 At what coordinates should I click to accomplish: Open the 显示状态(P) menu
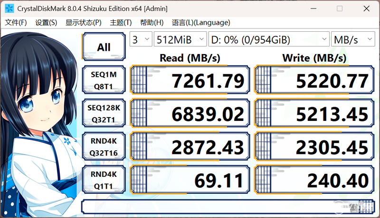point(84,22)
